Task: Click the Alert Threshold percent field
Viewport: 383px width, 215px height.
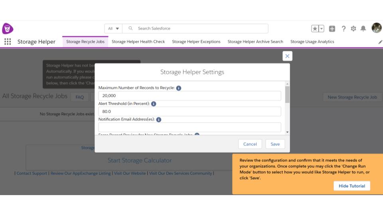Action: (x=190, y=111)
